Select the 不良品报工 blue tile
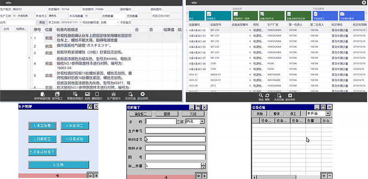Image resolution: width=368 pixels, height=179 pixels. click(x=325, y=16)
